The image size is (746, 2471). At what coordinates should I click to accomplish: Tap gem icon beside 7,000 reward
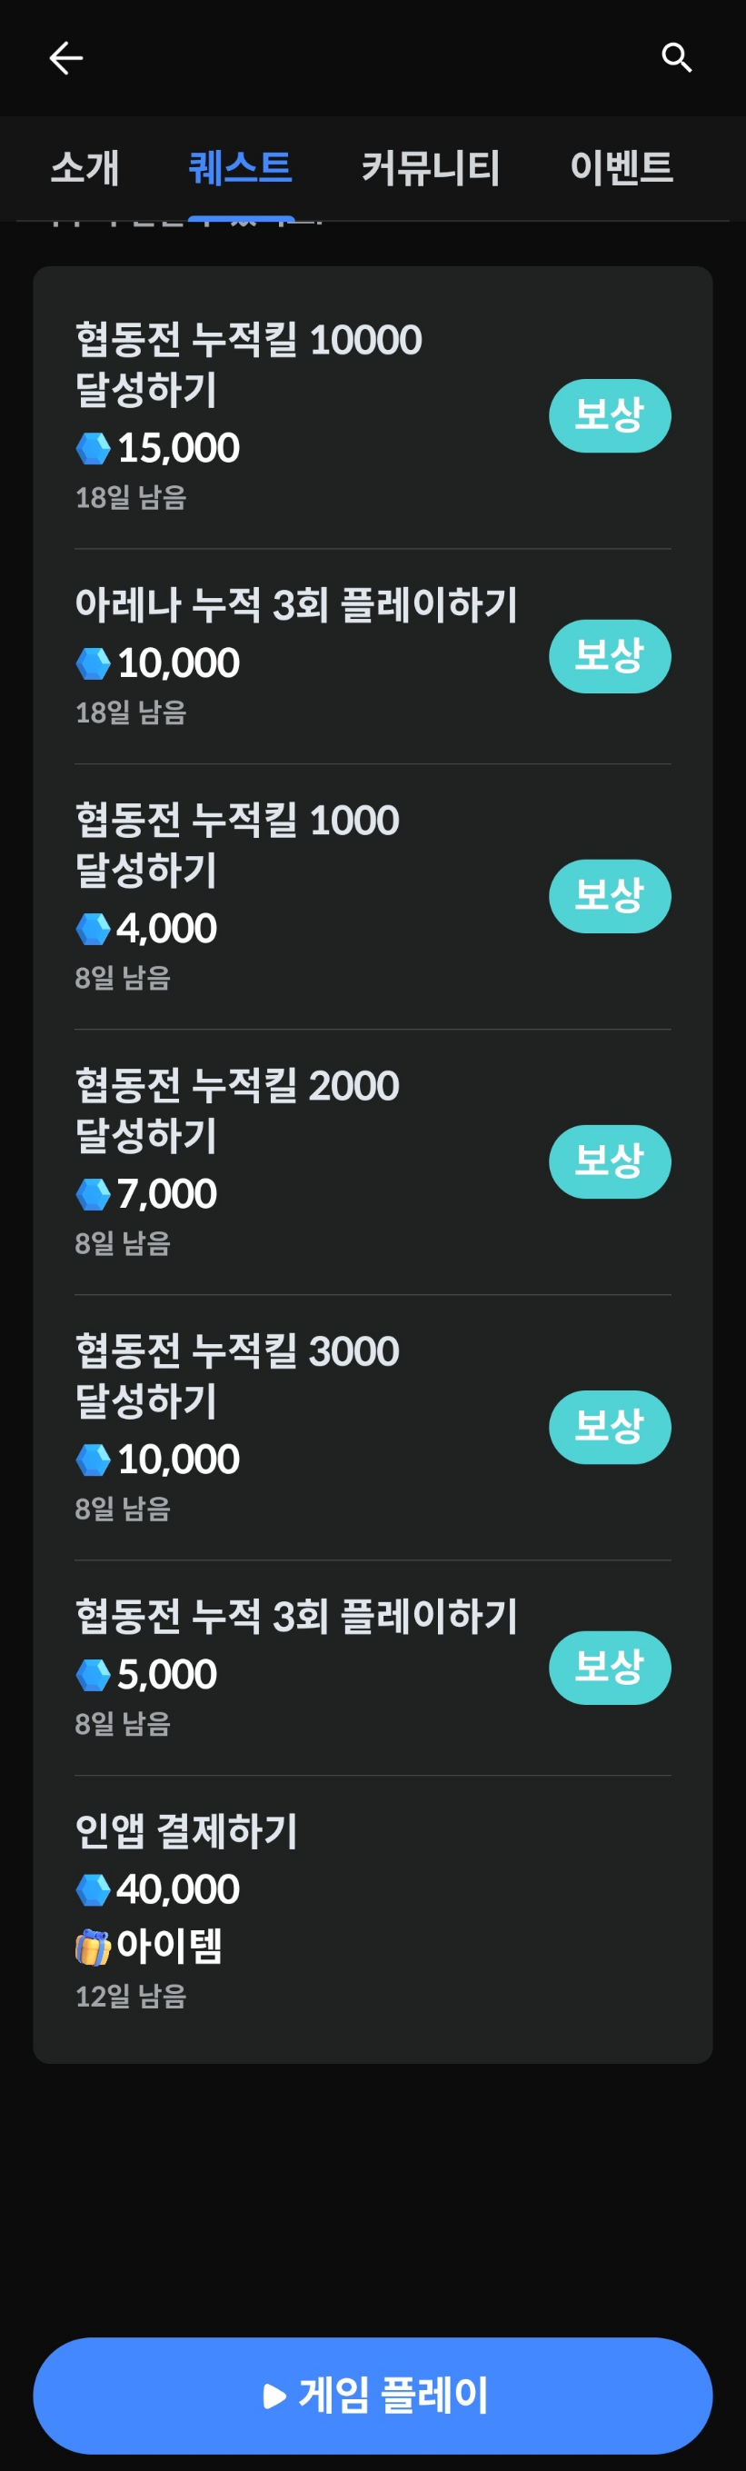click(93, 1194)
